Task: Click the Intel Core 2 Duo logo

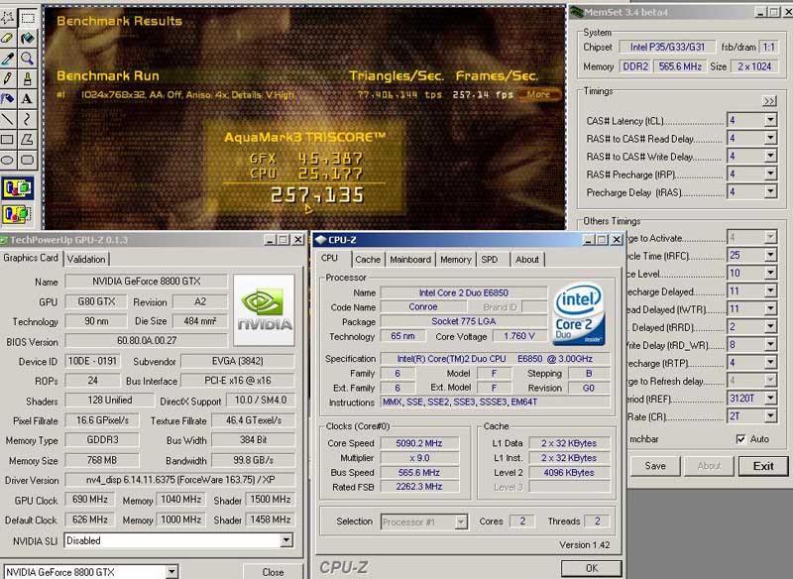Action: [x=579, y=314]
